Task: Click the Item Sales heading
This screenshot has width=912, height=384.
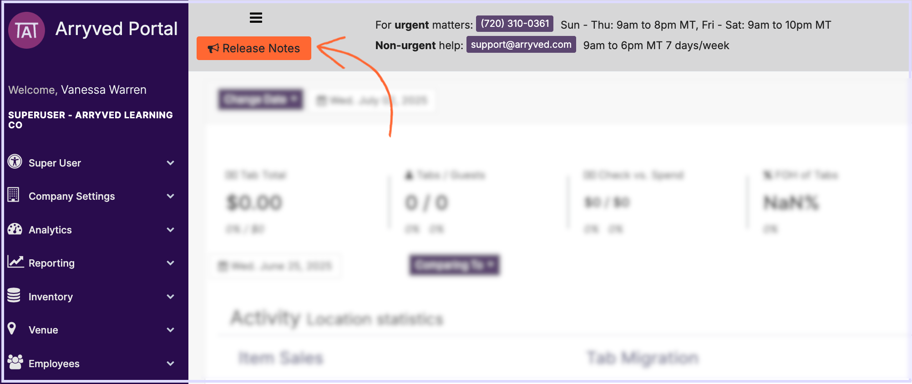Action: tap(281, 358)
